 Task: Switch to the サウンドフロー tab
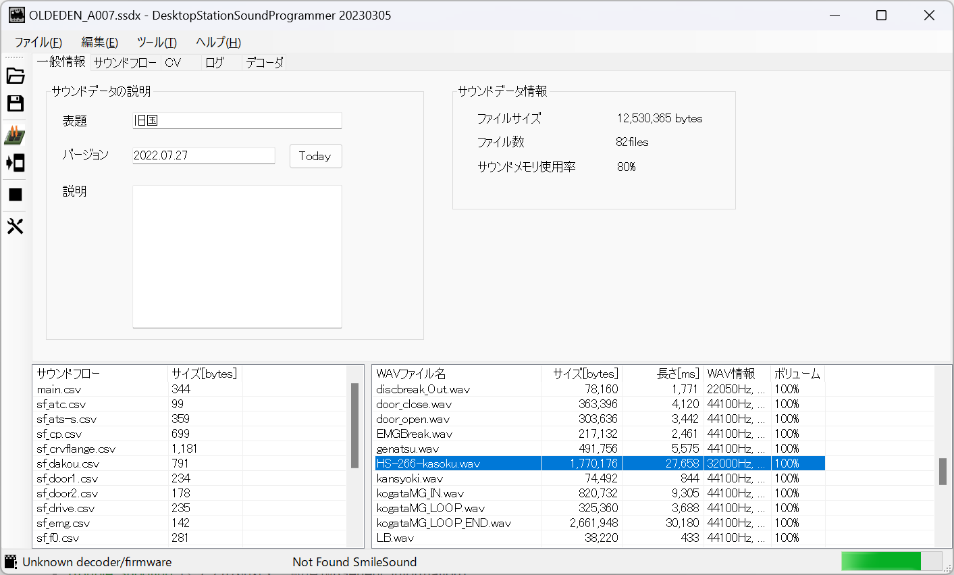[x=125, y=63]
